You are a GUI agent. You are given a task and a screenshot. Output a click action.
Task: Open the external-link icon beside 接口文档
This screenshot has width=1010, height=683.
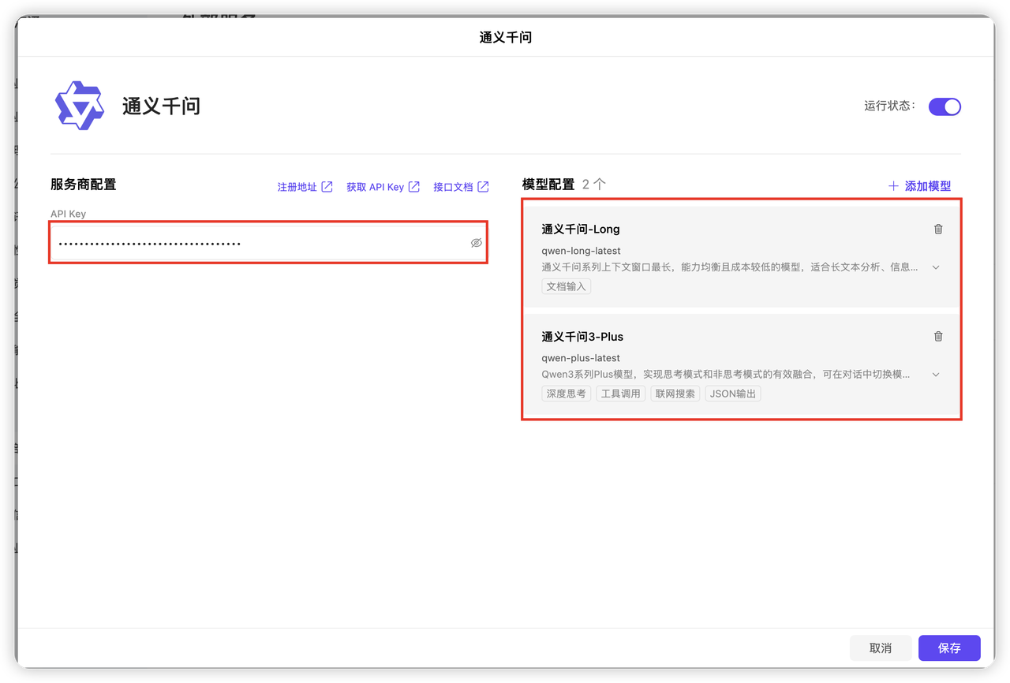[483, 187]
